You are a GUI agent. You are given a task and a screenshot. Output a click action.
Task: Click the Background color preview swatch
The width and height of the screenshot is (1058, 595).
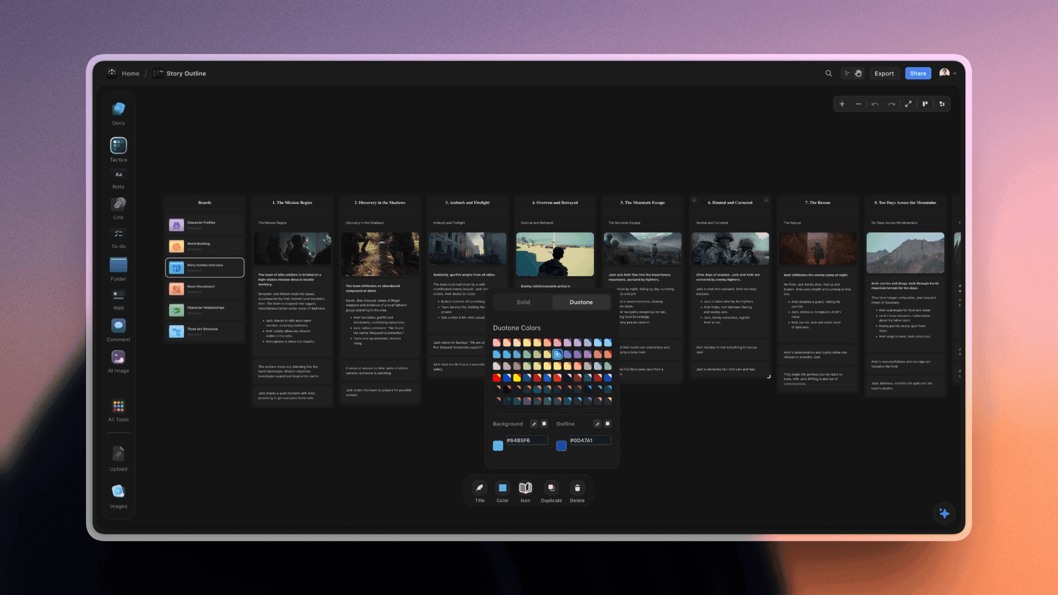click(x=498, y=446)
